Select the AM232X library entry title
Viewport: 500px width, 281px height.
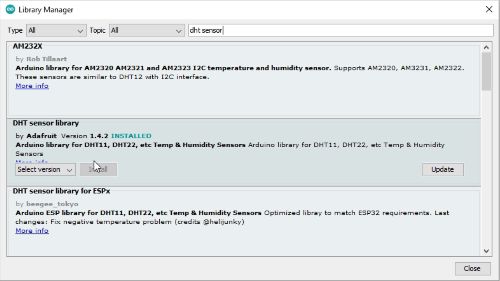coord(27,46)
